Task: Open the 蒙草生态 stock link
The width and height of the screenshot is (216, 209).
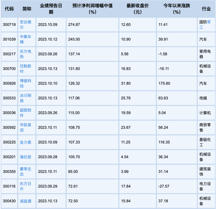Action: click(25, 172)
